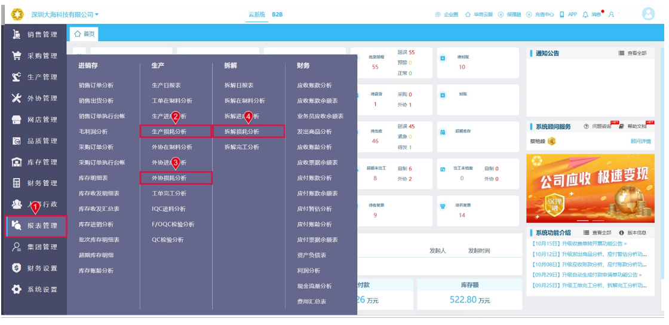
Task: Click 顾问详情 link
Action: tap(641, 141)
